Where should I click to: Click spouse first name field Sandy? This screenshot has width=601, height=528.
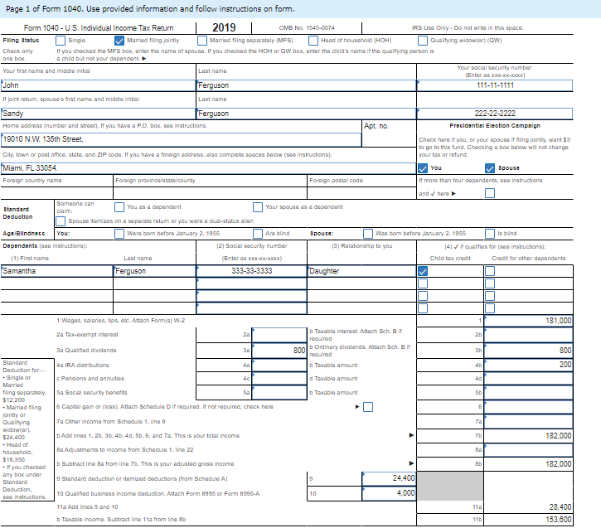click(98, 114)
